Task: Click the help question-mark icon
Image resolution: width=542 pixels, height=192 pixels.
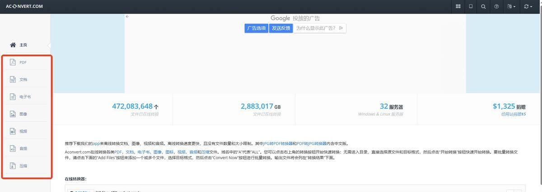Action: pyautogui.click(x=496, y=7)
